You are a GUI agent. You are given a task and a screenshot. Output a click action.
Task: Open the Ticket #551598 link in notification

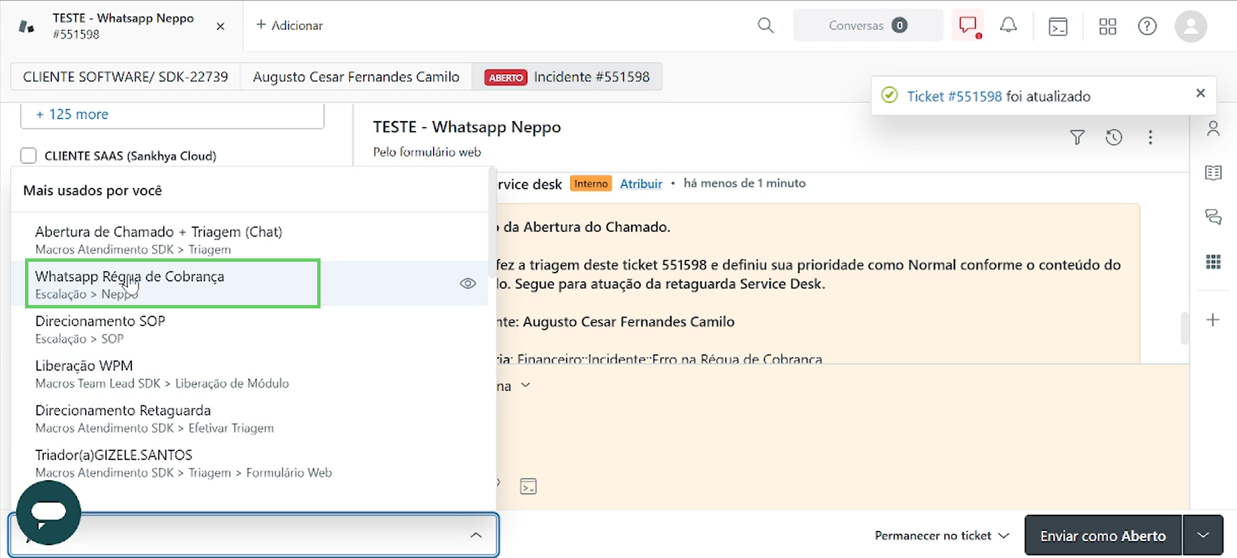pyautogui.click(x=954, y=96)
